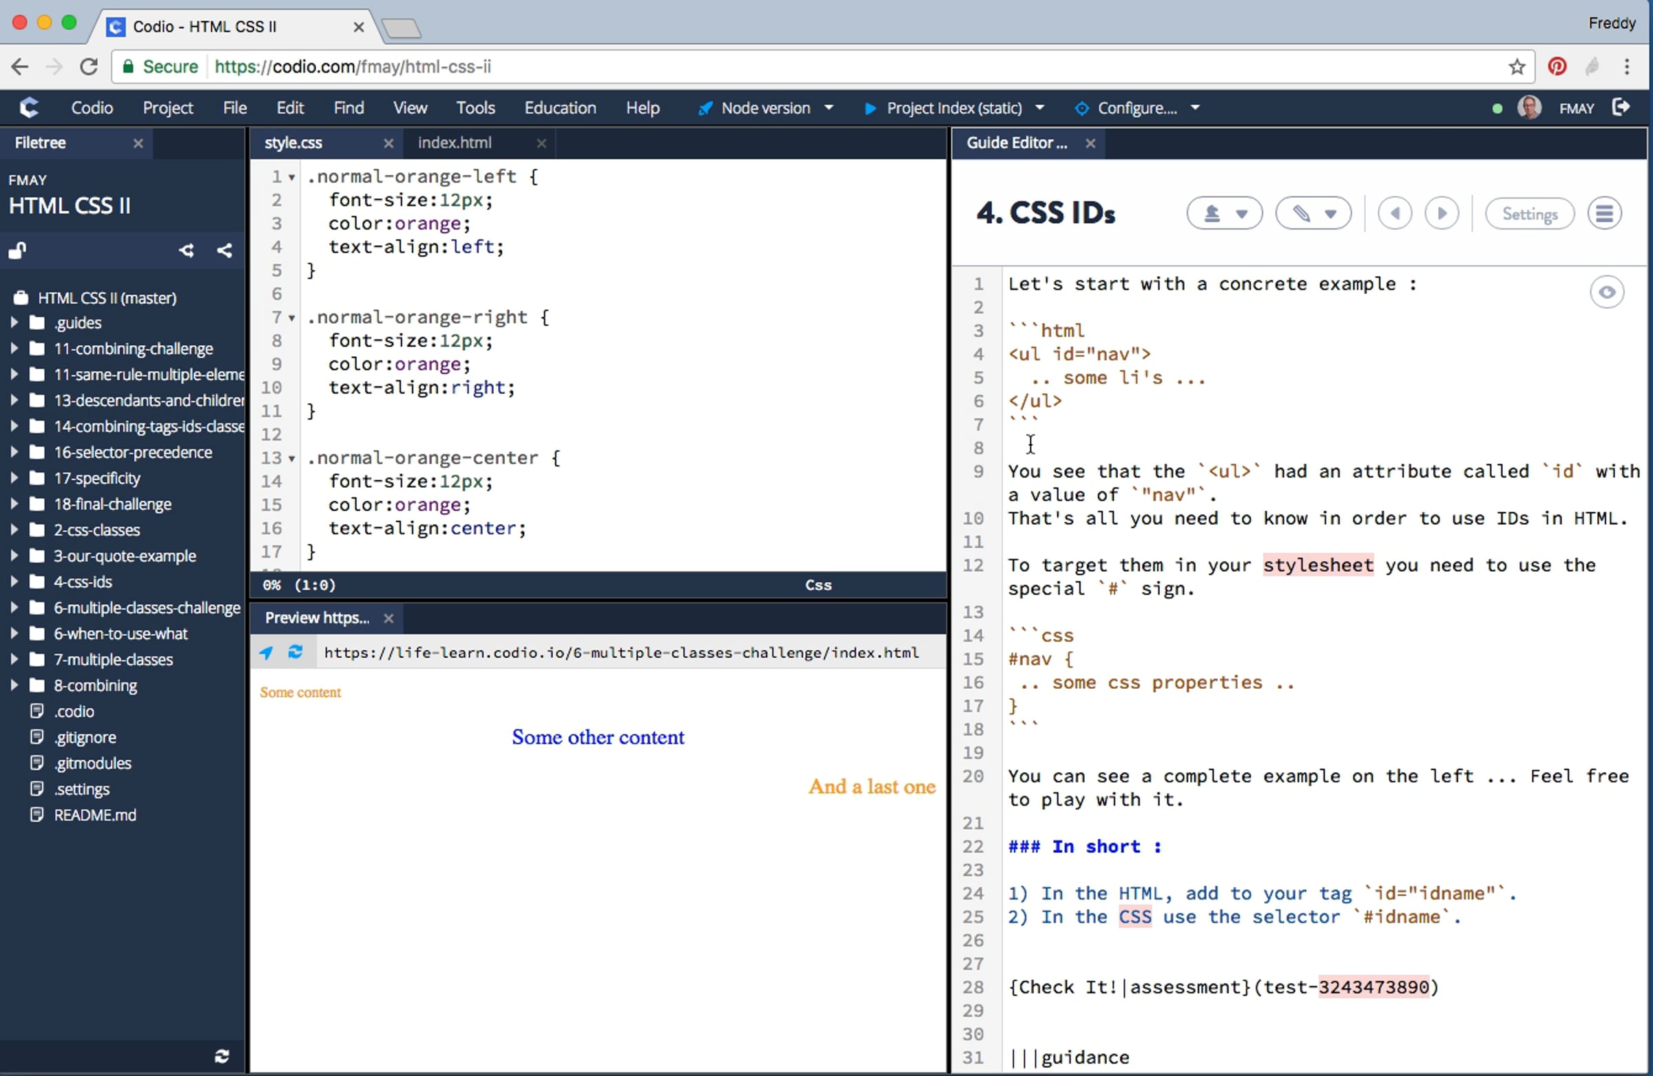Close the Preview tab
1653x1076 pixels.
point(389,618)
